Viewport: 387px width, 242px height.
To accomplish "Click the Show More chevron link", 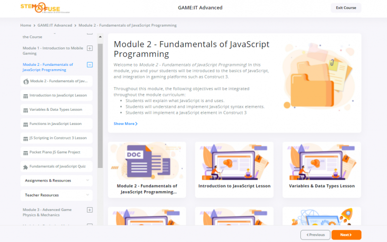I will click(x=125, y=124).
